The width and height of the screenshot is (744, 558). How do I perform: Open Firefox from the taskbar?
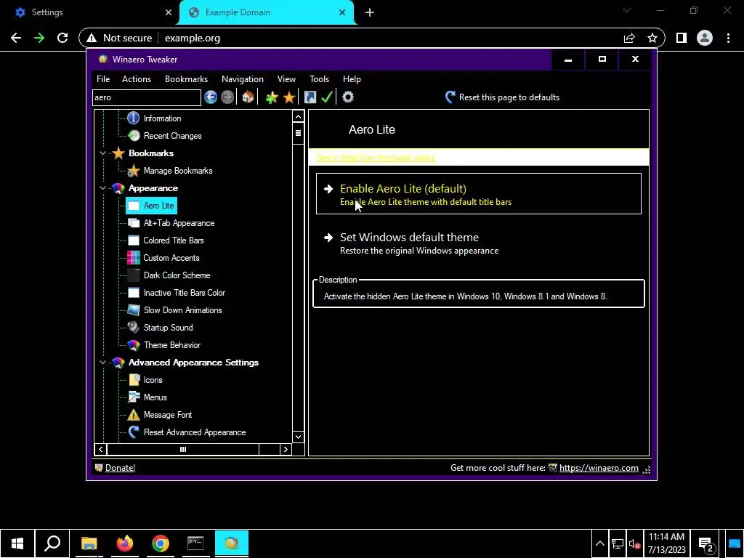tap(125, 543)
